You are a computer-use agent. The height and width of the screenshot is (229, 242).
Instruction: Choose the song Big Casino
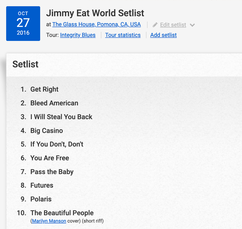click(x=47, y=131)
